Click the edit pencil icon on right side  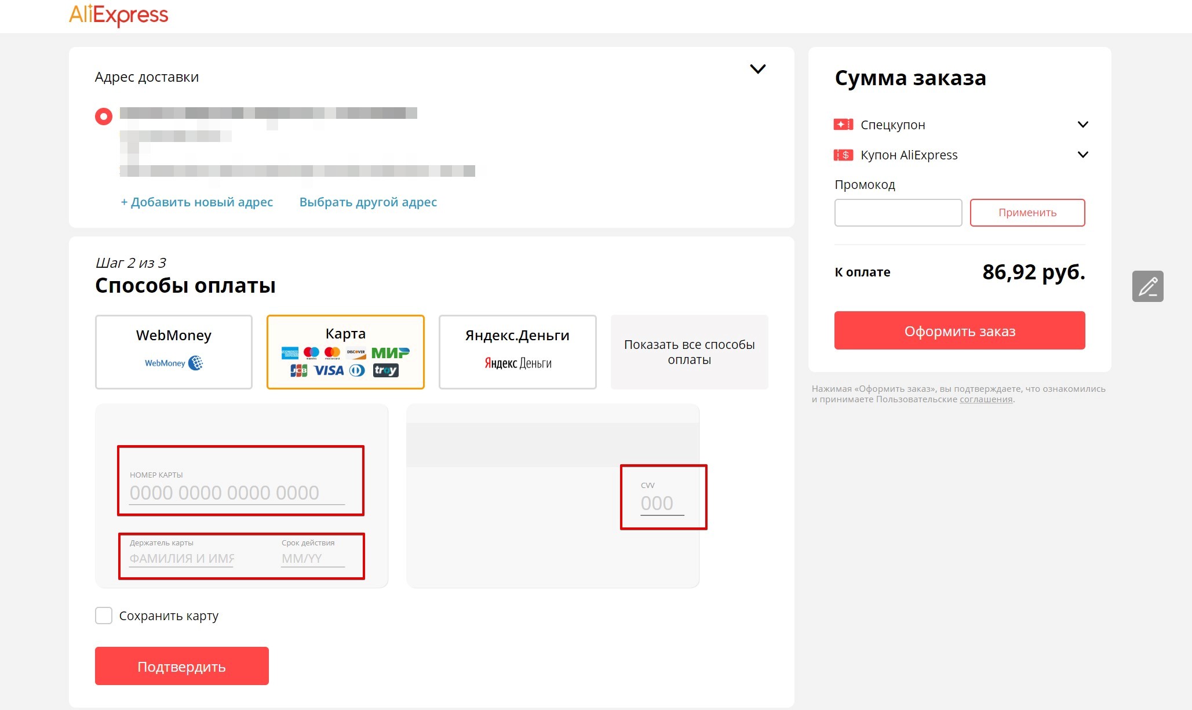click(x=1148, y=286)
